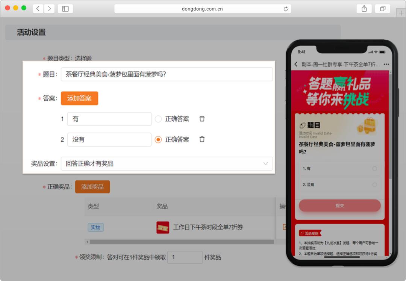Click the 添加奖品 button
The height and width of the screenshot is (281, 406).
pyautogui.click(x=92, y=187)
